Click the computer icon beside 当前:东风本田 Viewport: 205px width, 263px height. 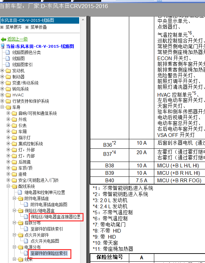3,46
